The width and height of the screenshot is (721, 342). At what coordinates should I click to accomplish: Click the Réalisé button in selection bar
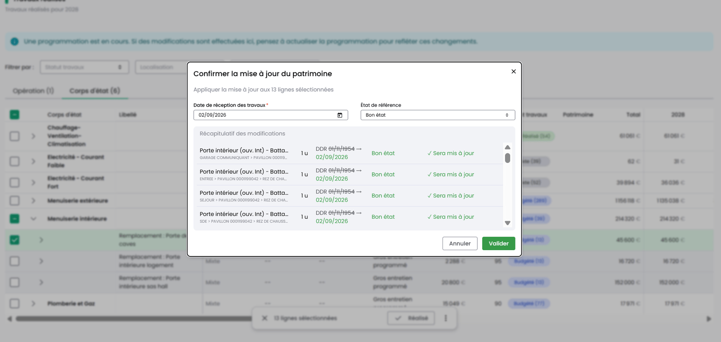(411, 318)
